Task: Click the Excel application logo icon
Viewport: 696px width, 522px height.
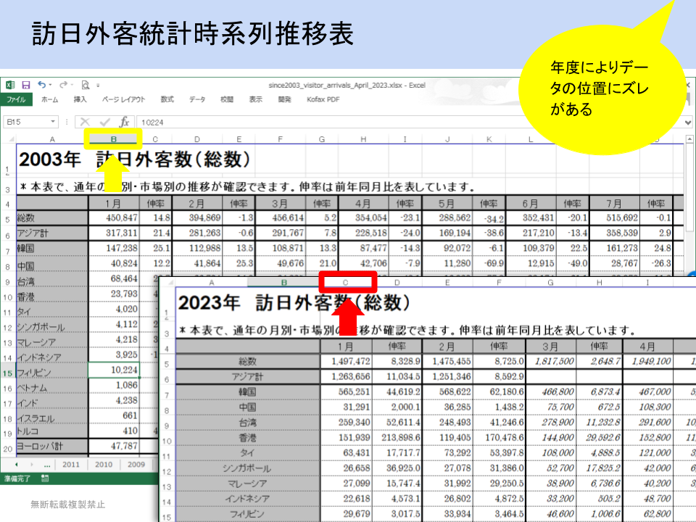Action: coord(9,85)
